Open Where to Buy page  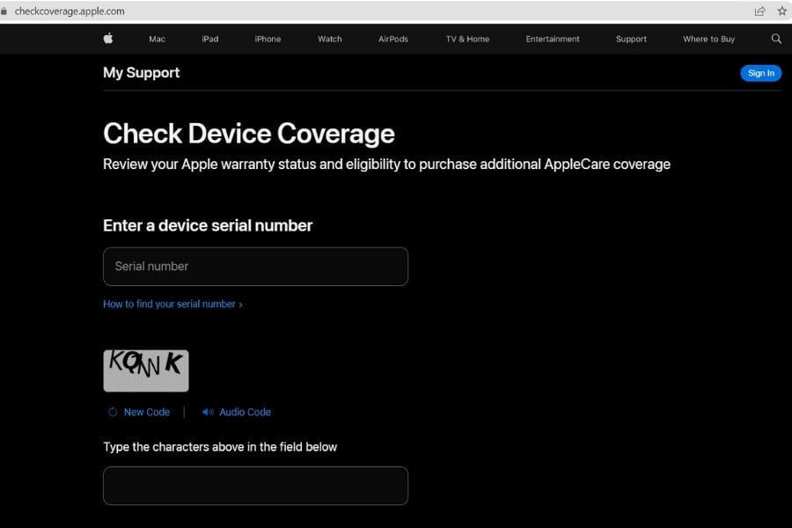(708, 39)
